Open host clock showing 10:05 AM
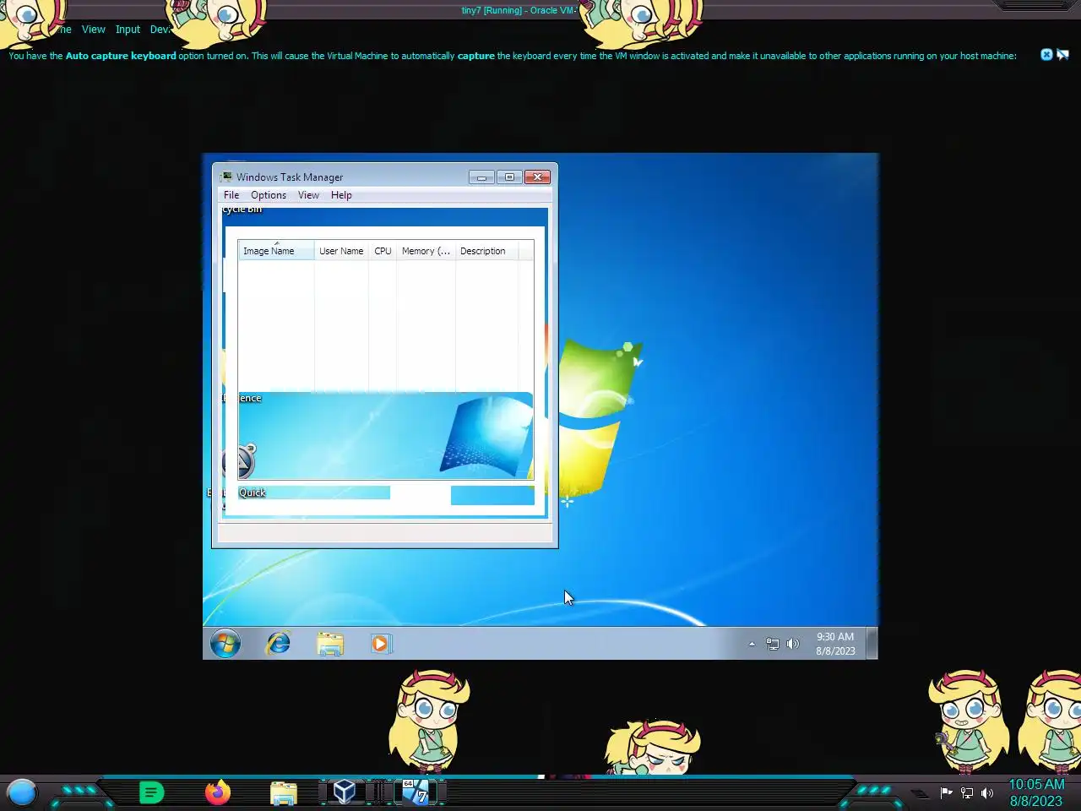This screenshot has height=811, width=1081. click(x=1036, y=792)
